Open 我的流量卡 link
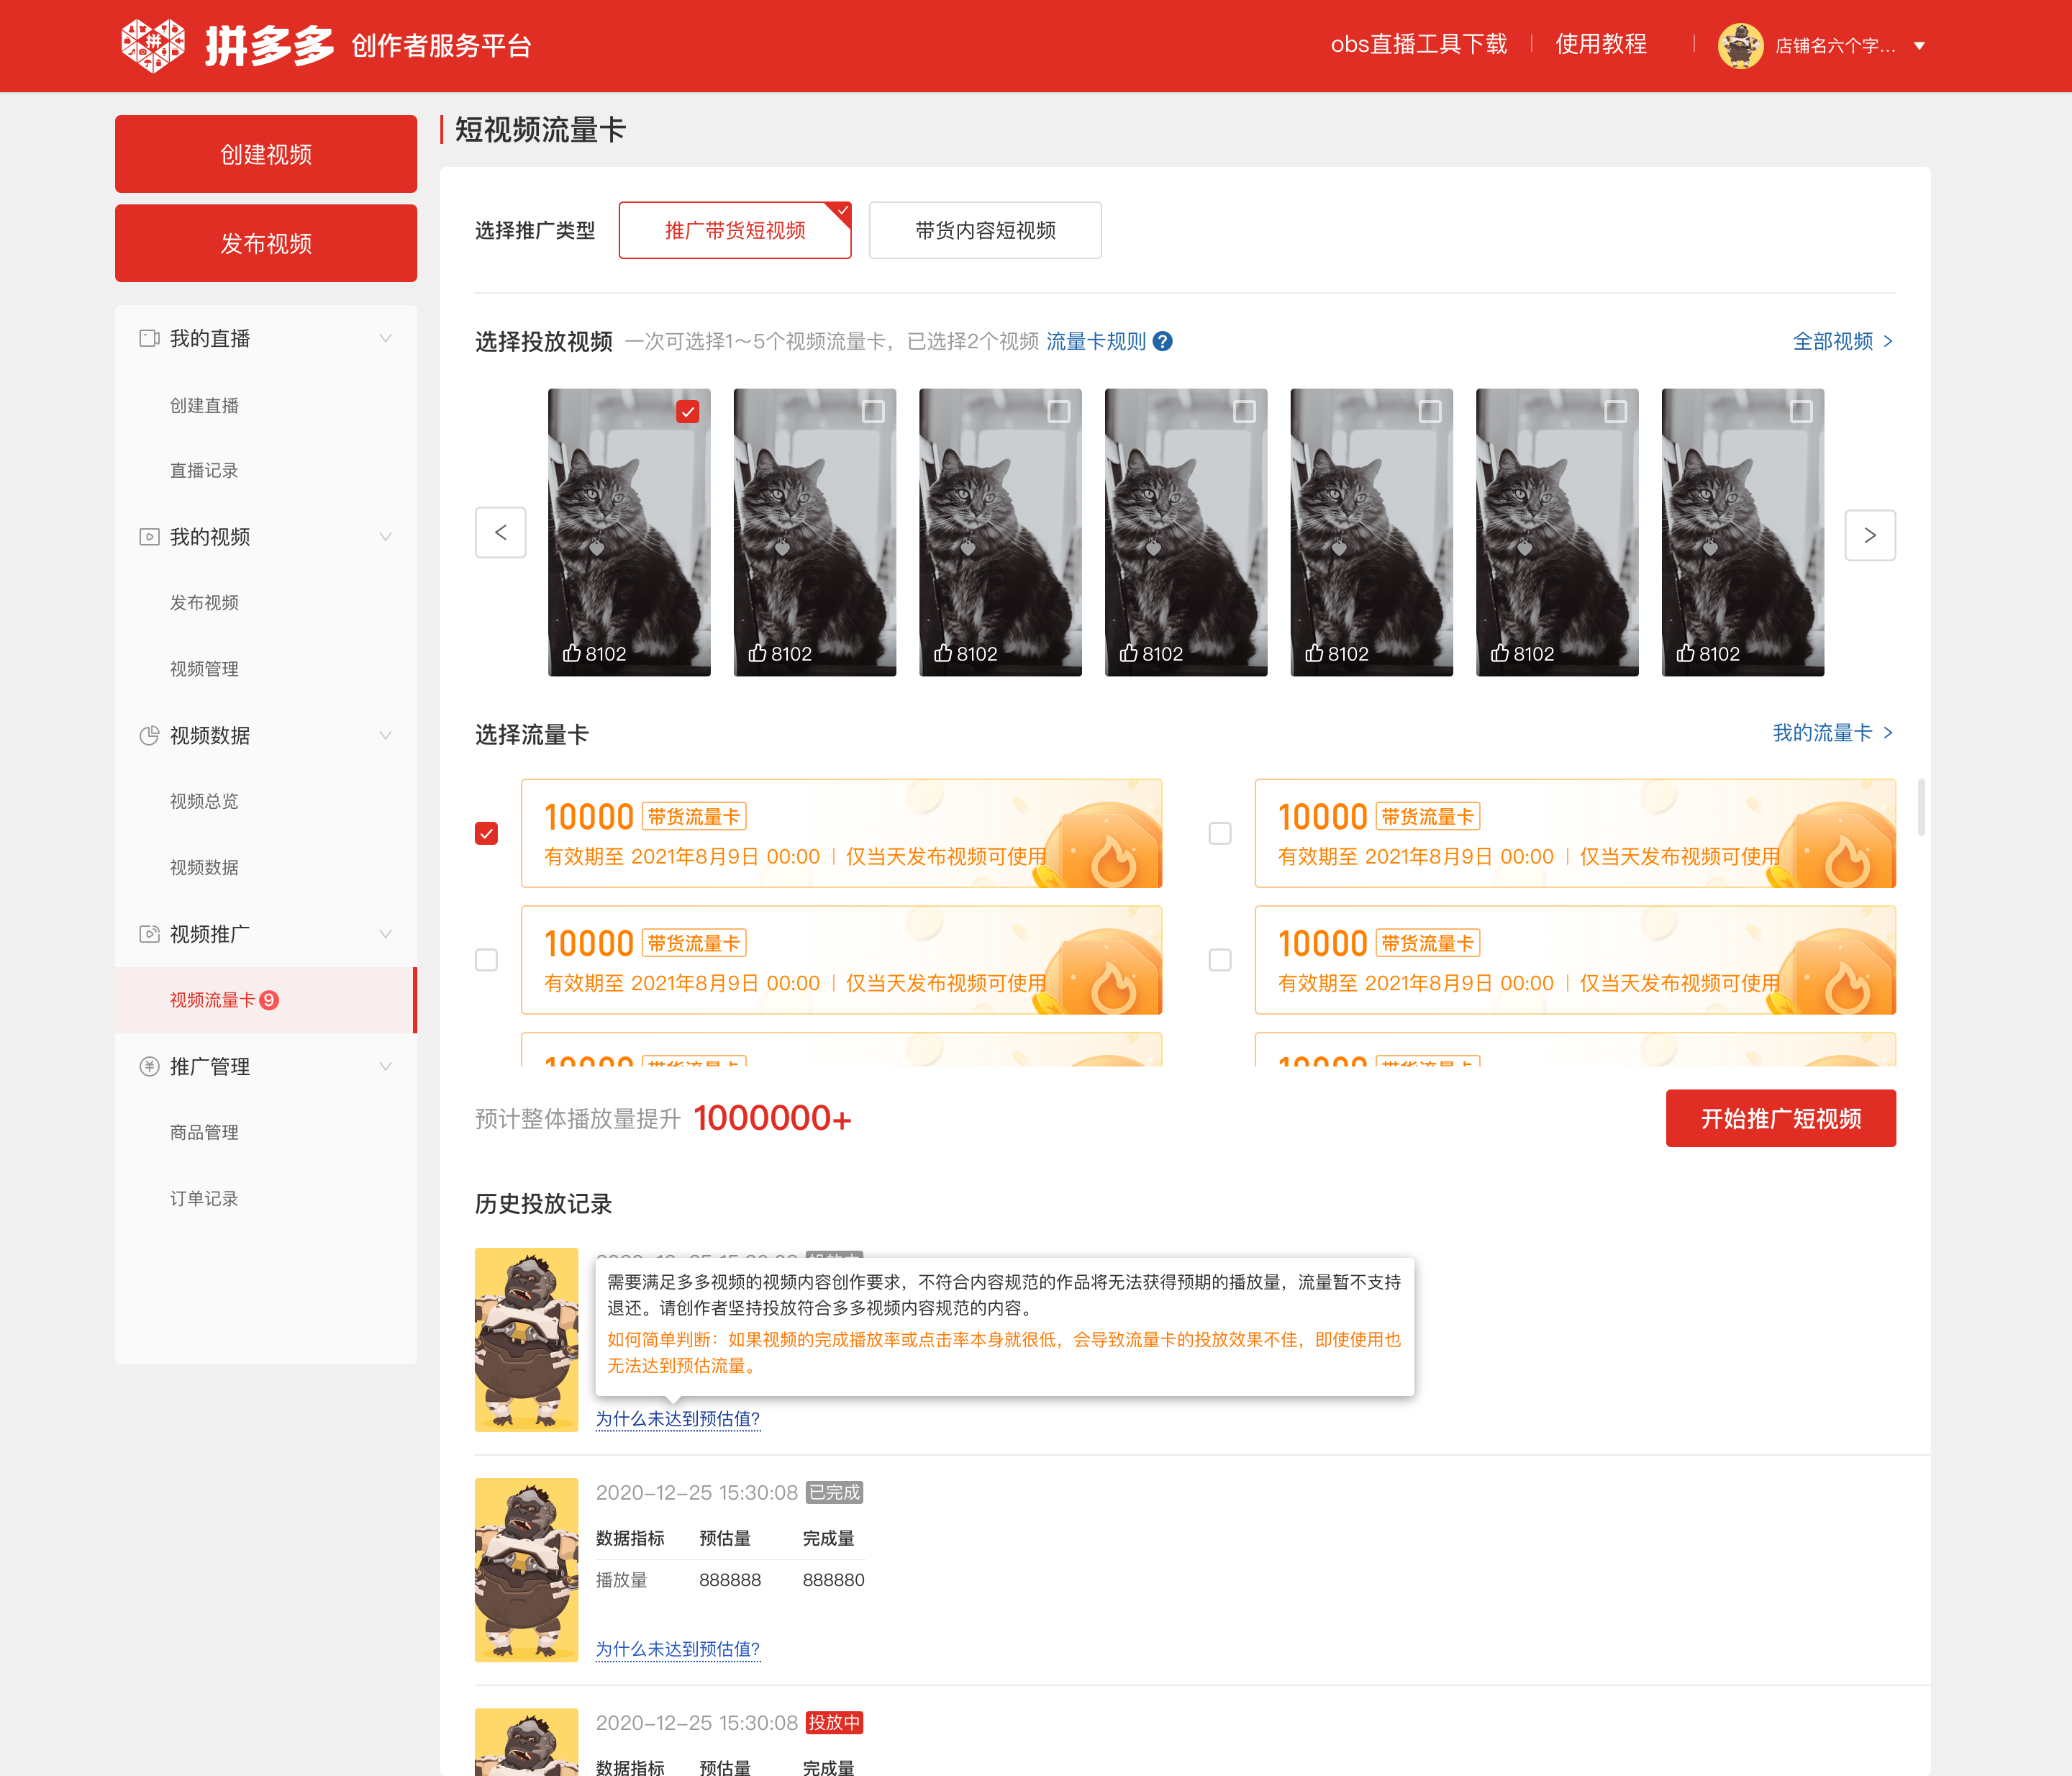This screenshot has height=1776, width=2072. [1833, 733]
